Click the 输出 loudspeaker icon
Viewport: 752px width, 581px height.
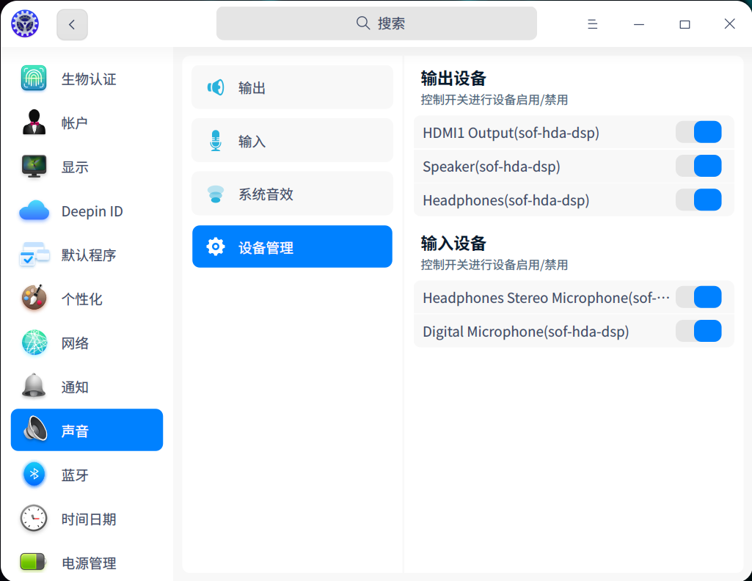(216, 87)
